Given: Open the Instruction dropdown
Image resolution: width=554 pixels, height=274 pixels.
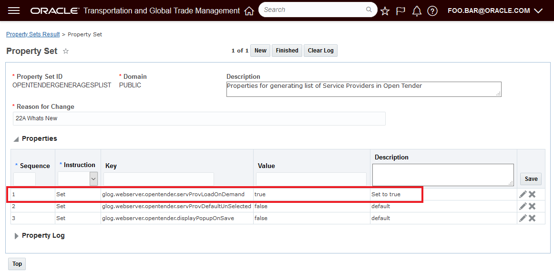Looking at the screenshot, I should pyautogui.click(x=93, y=179).
